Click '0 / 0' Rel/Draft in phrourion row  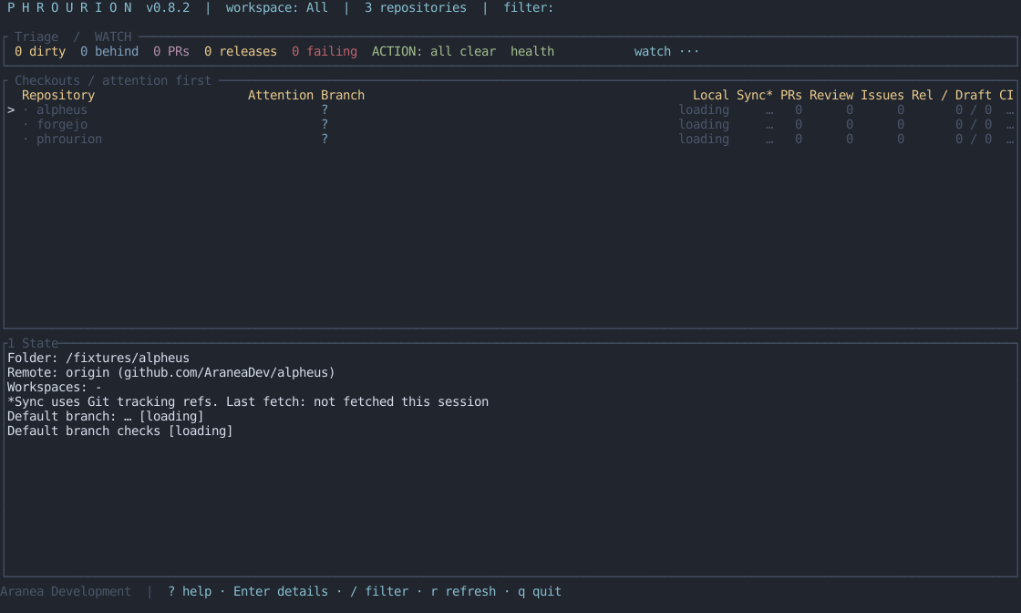[974, 139]
